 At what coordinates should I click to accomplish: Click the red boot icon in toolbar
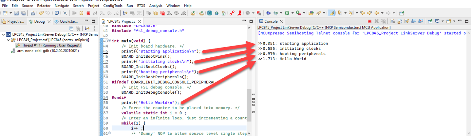pos(239,13)
